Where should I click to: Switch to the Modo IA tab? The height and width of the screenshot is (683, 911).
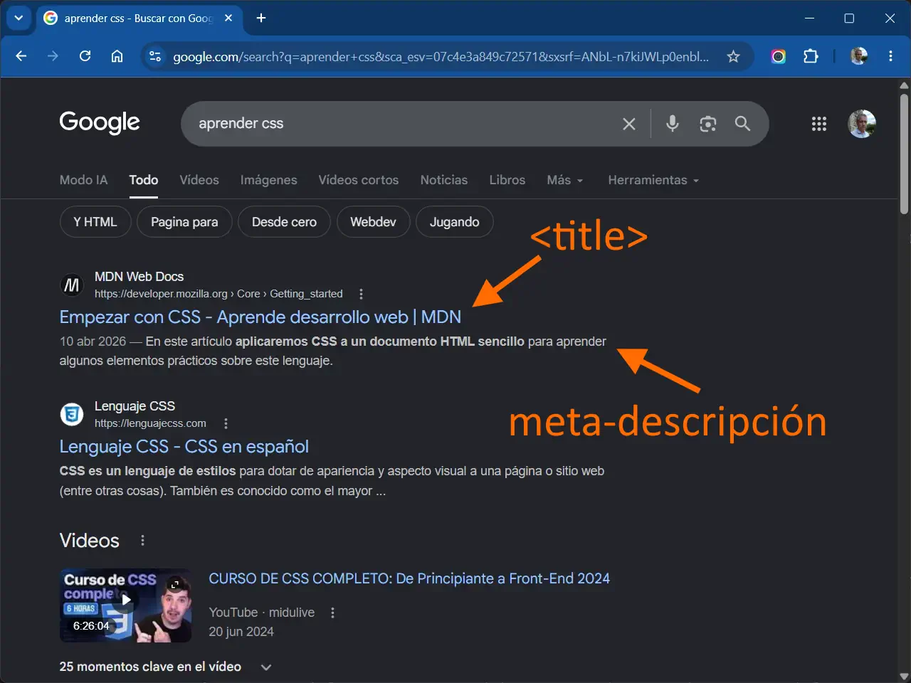83,180
